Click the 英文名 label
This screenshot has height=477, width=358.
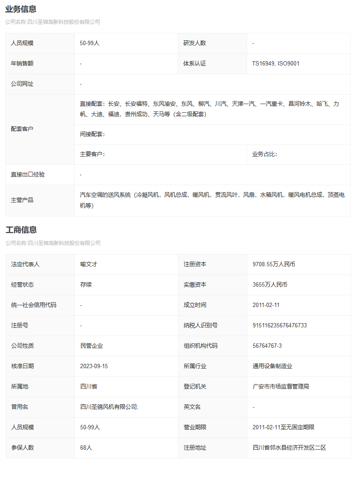pyautogui.click(x=192, y=407)
